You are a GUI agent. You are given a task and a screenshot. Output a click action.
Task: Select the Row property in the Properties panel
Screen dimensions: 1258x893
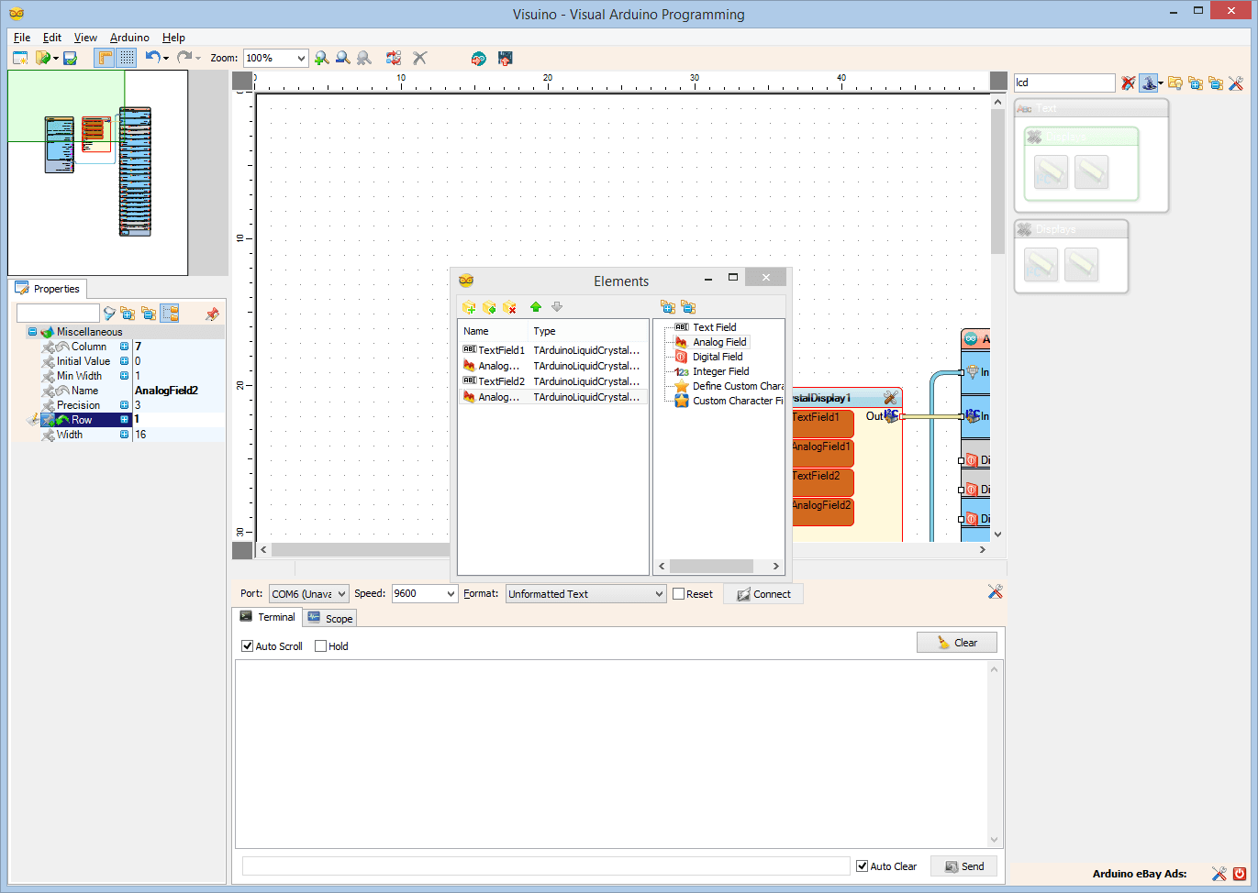81,420
